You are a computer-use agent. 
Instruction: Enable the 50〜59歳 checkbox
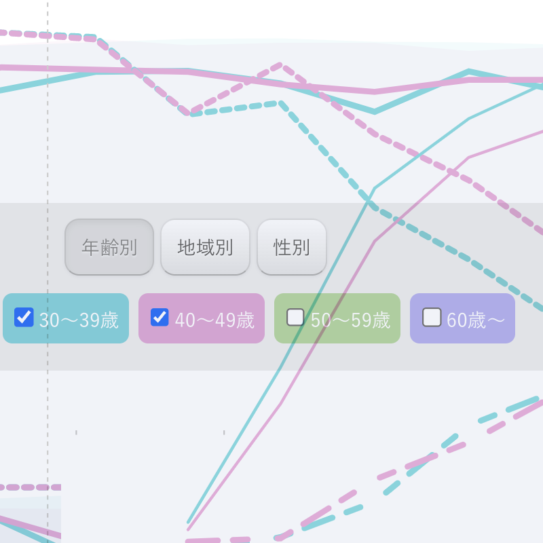coord(295,317)
